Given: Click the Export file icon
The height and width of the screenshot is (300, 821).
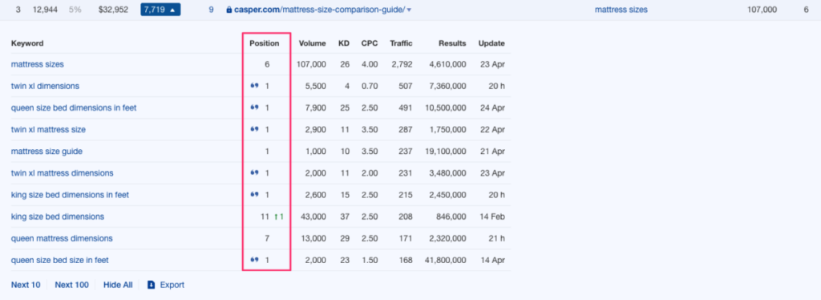Looking at the screenshot, I should point(152,285).
